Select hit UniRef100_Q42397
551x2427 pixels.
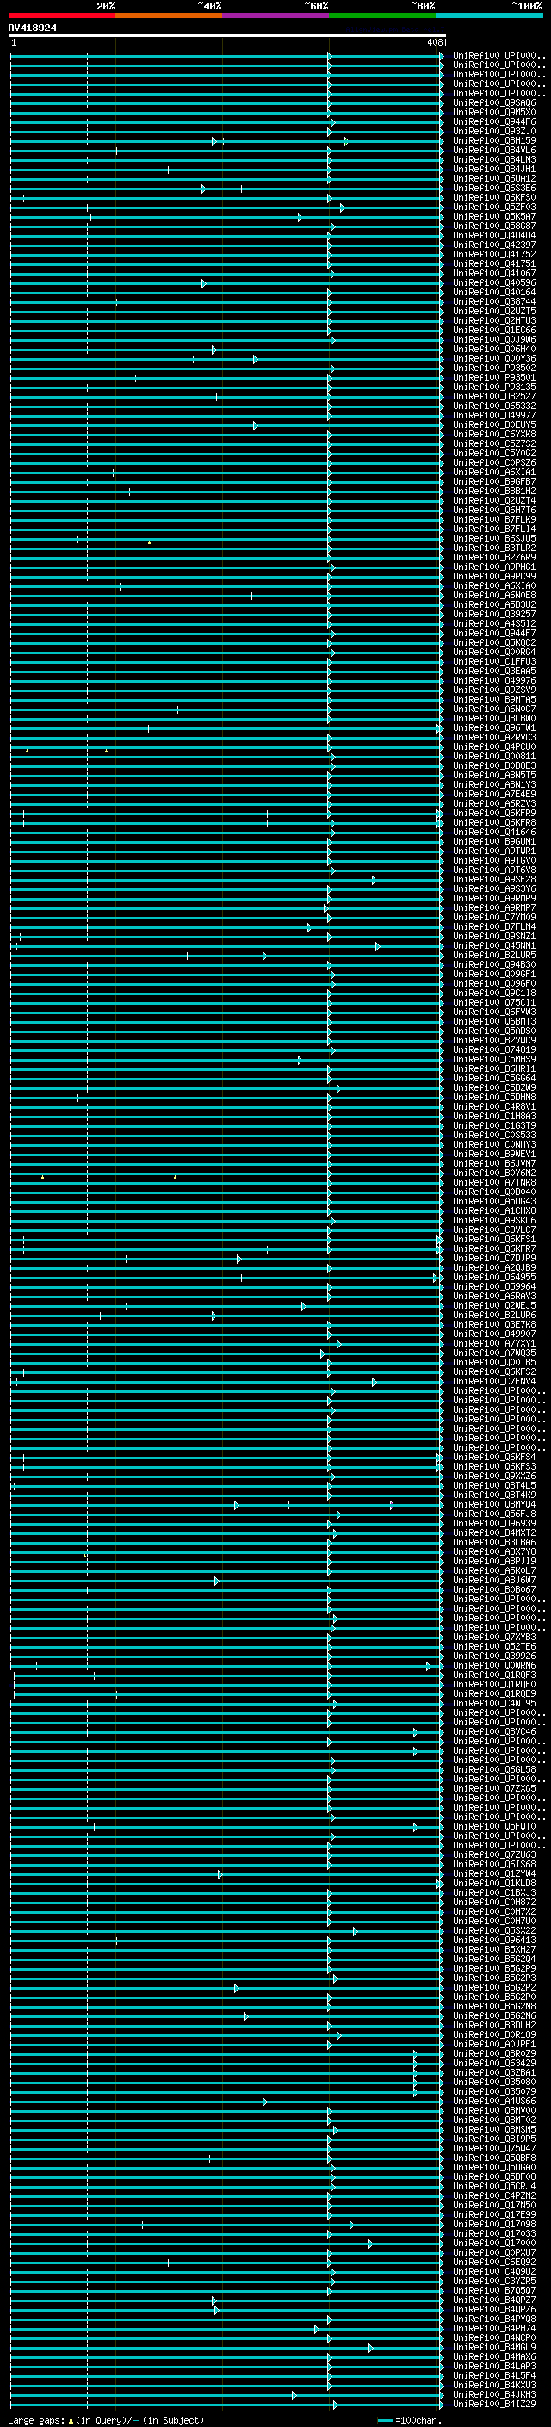pos(494,245)
